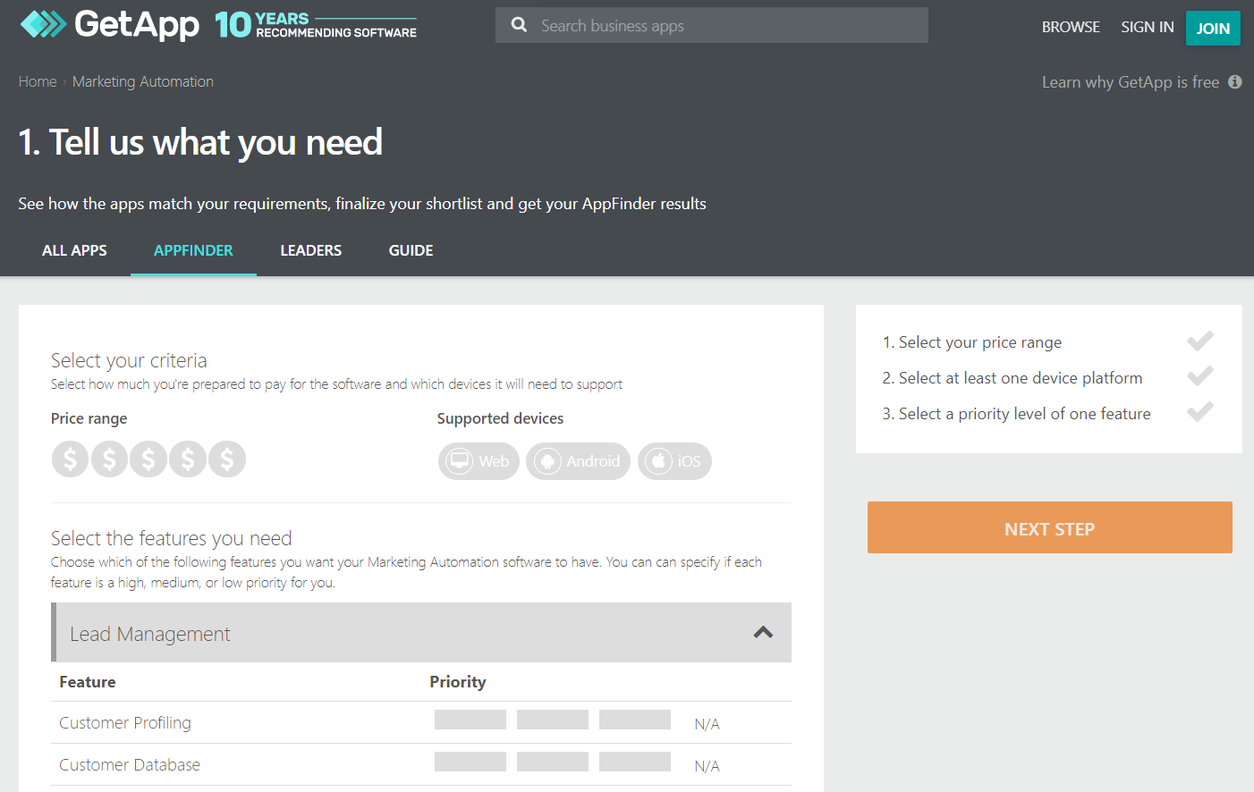Click N/A in the Customer Profiling row
The width and height of the screenshot is (1254, 792).
[707, 724]
